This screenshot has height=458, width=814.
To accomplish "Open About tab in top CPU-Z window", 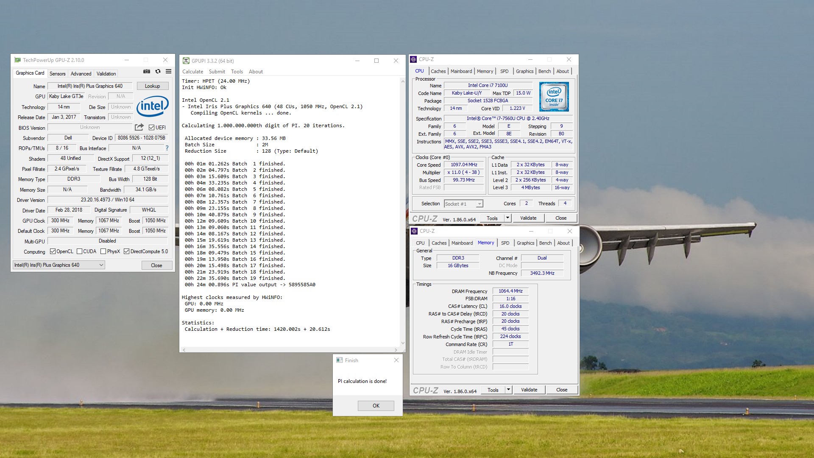I will [x=563, y=71].
